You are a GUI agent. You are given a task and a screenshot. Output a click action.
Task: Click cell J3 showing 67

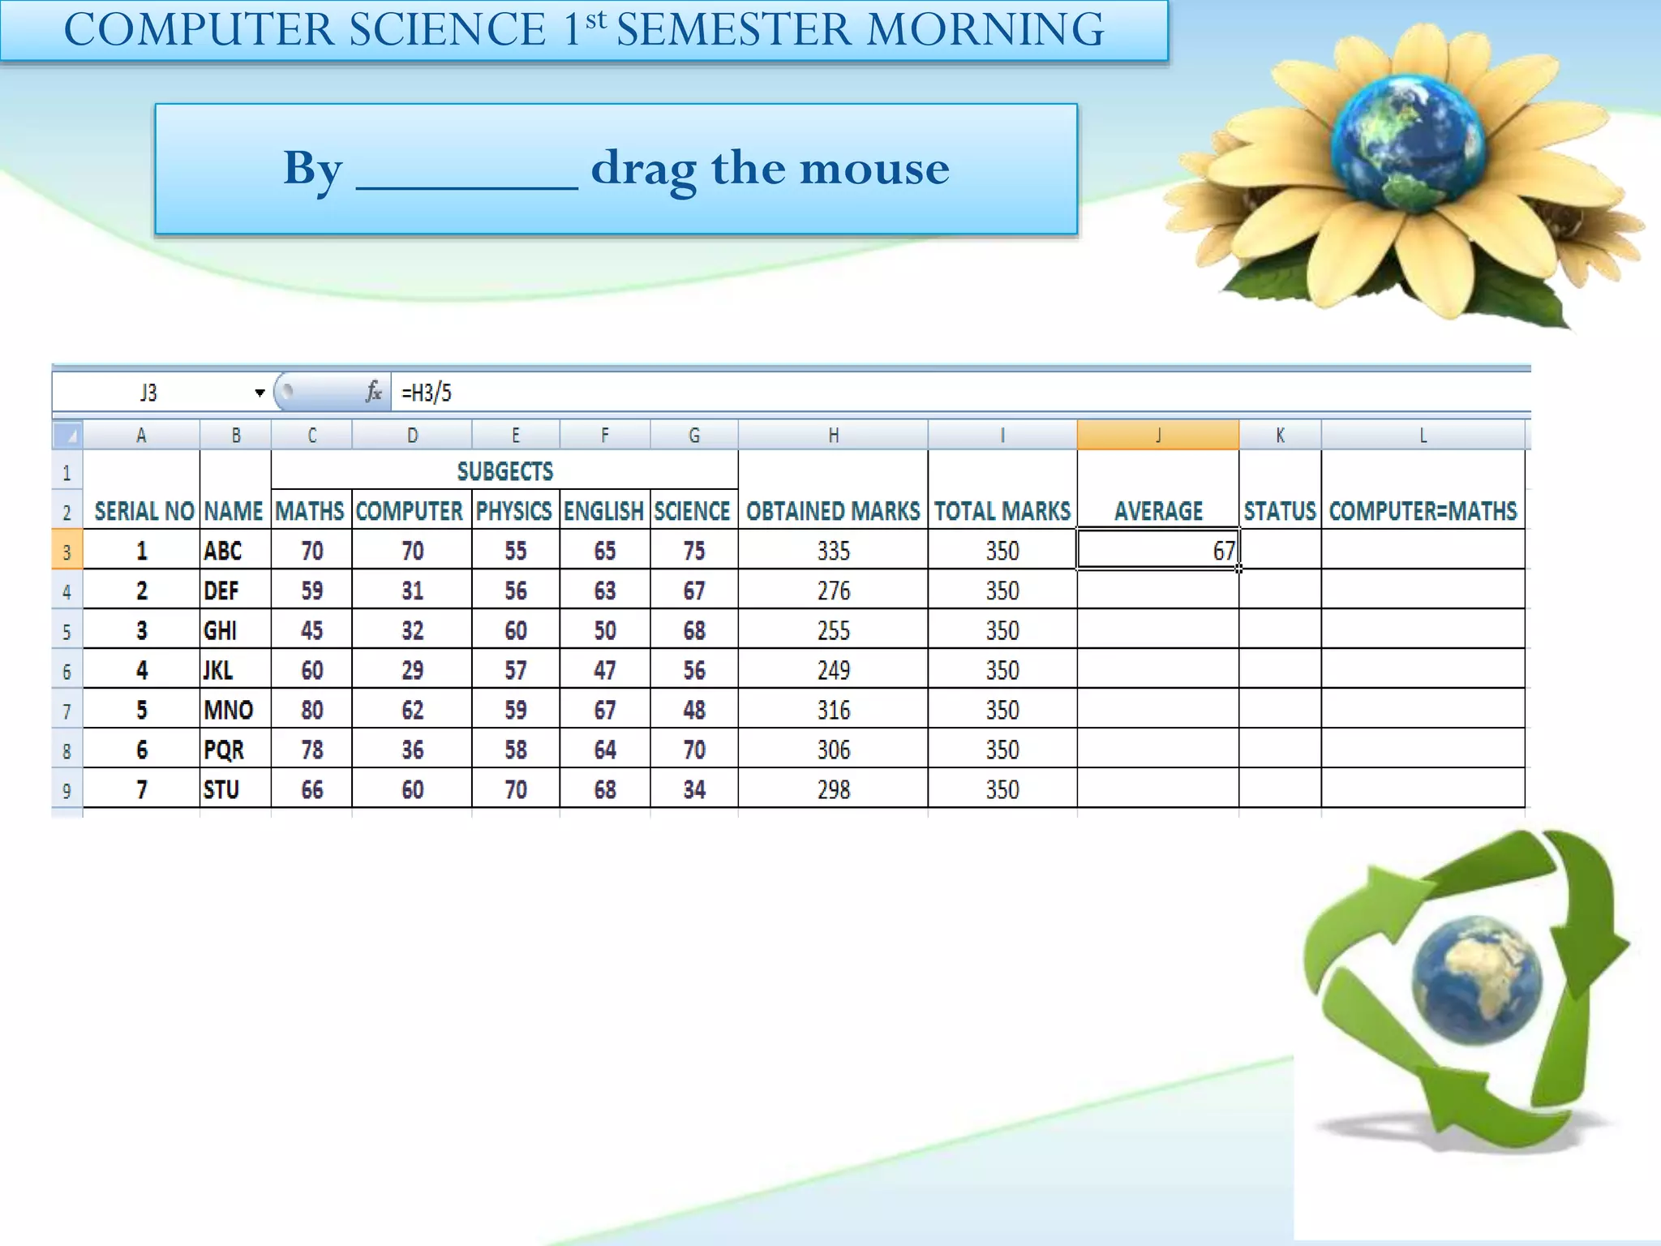point(1158,550)
